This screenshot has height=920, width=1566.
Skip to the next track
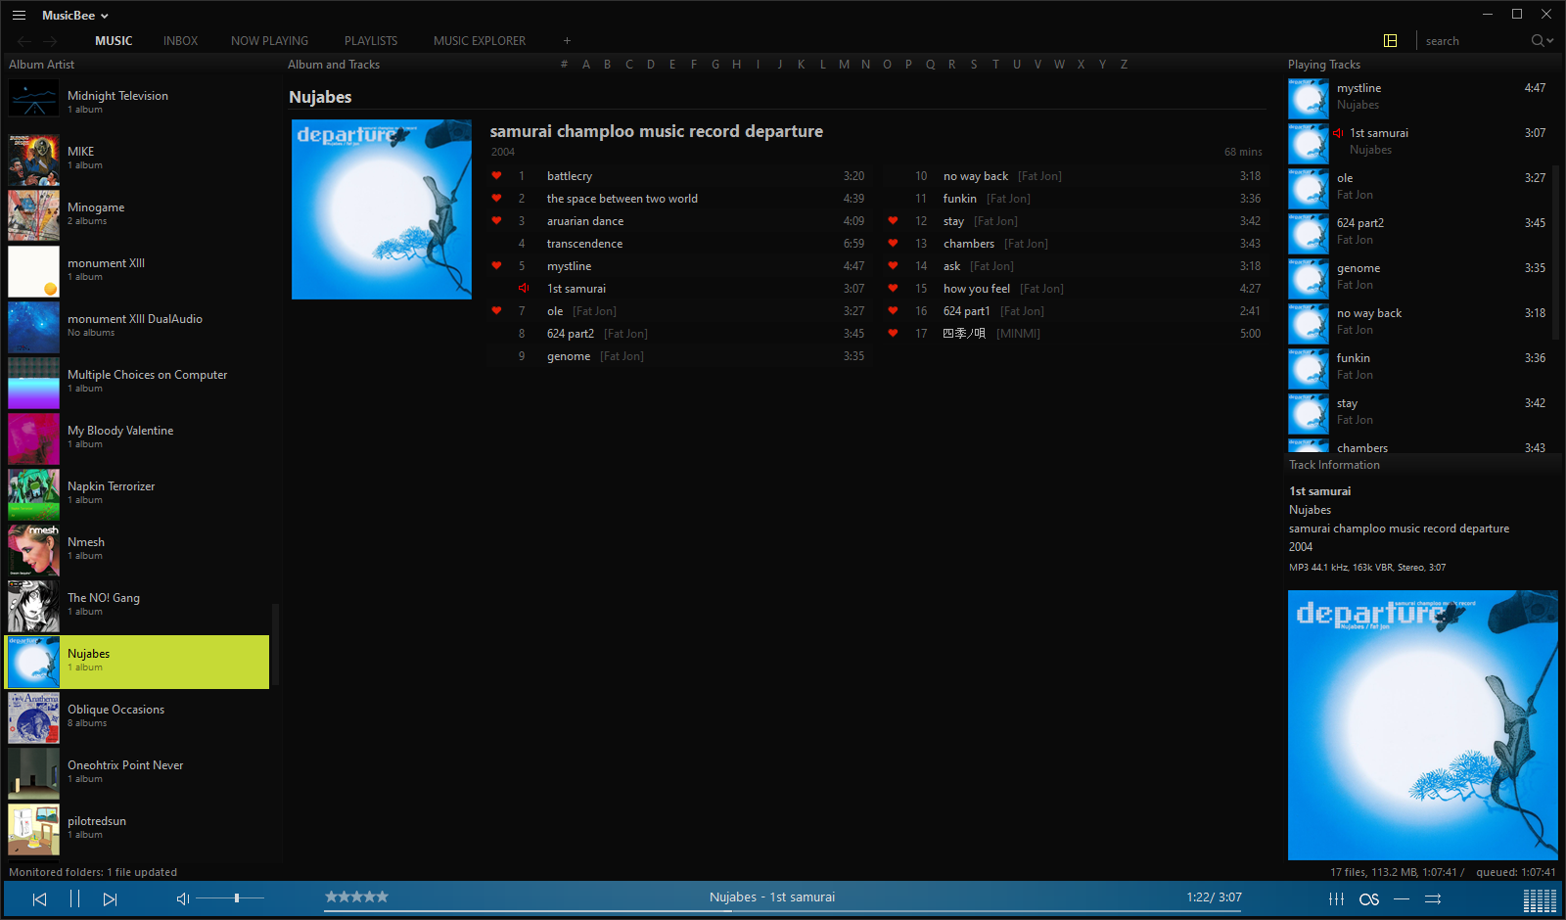tap(110, 898)
